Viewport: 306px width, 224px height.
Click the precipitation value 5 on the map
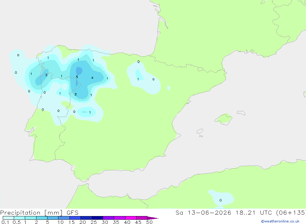click(77, 77)
